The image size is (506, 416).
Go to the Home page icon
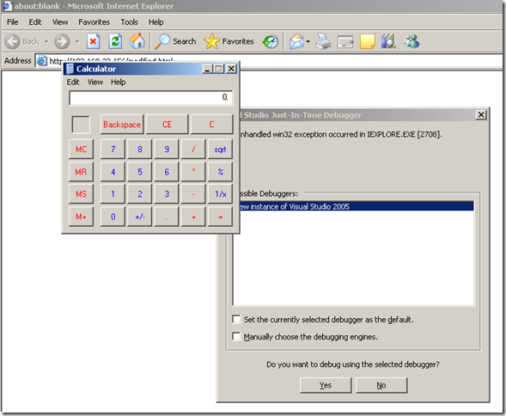click(137, 41)
